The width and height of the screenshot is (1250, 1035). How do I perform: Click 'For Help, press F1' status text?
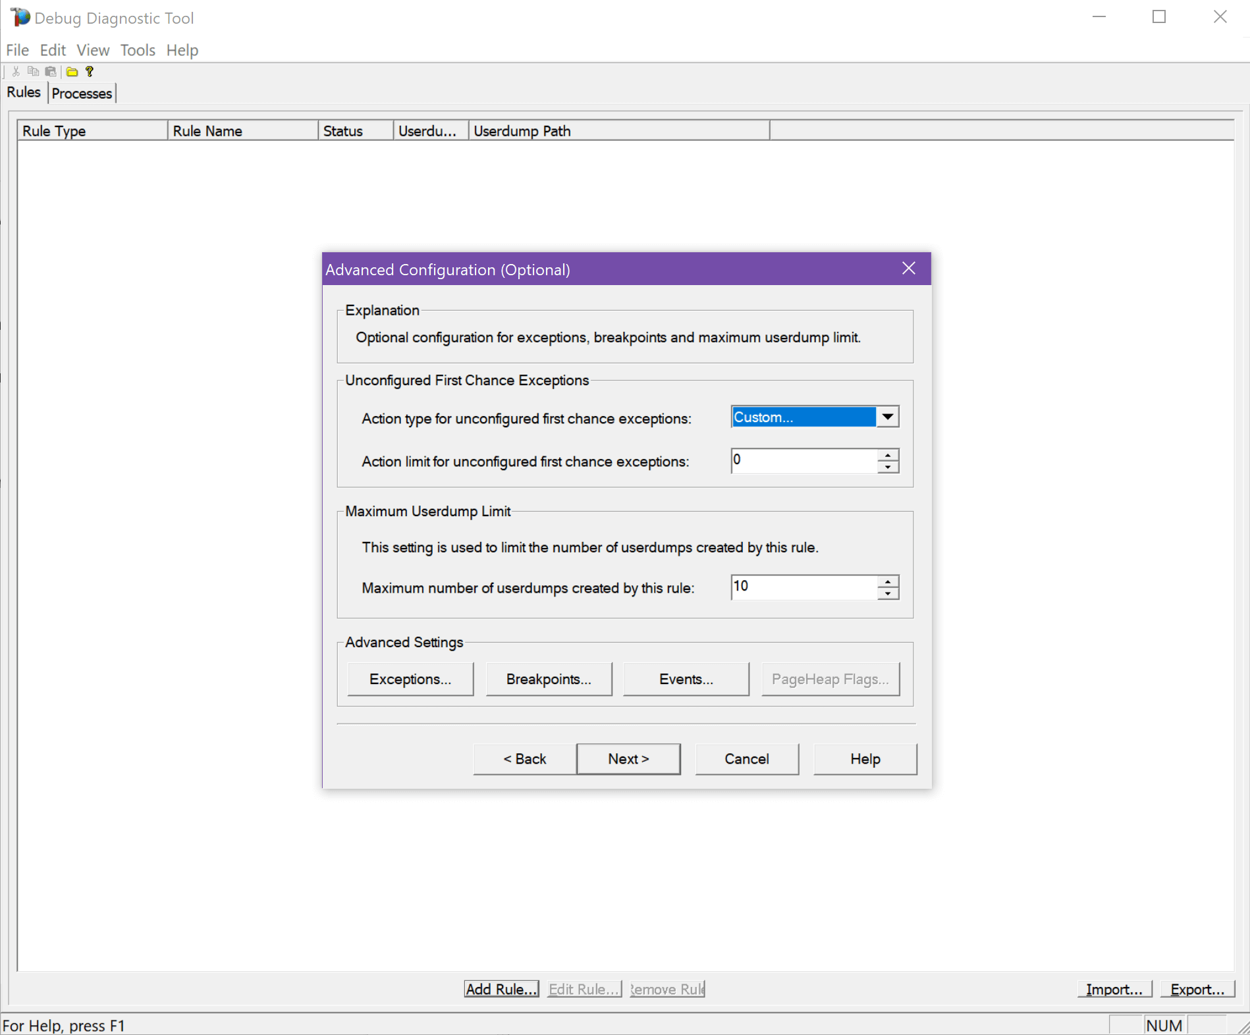click(x=64, y=1025)
